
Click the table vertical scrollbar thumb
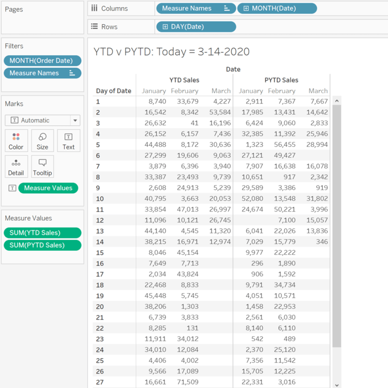(337, 226)
